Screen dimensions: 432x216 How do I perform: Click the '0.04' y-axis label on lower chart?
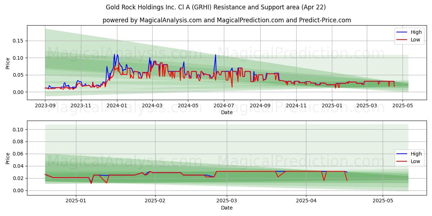[x=18, y=166]
